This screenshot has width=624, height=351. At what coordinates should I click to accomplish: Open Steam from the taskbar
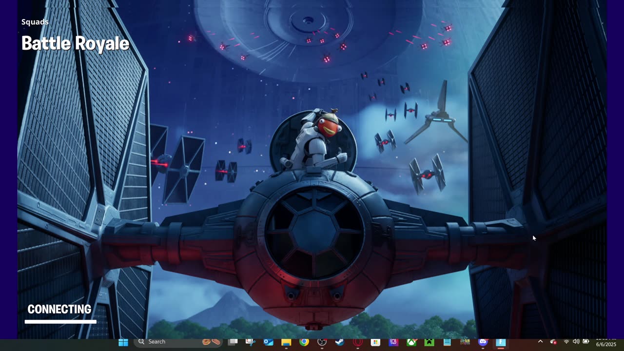(x=339, y=342)
